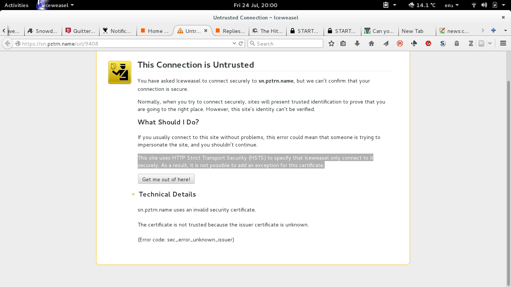Viewport: 511px width, 287px height.
Task: Open the list all tabs dropdown
Action: click(505, 31)
